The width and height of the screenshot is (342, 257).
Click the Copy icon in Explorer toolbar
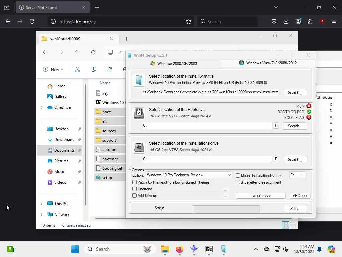(x=94, y=69)
